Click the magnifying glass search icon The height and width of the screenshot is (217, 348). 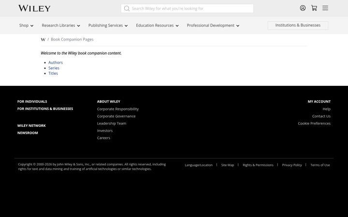pyautogui.click(x=127, y=8)
